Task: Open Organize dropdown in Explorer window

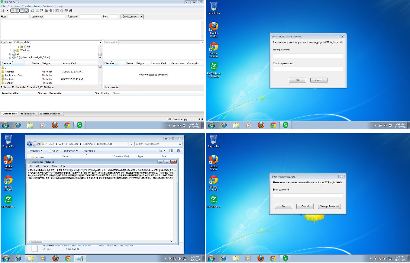Action: 36,151
